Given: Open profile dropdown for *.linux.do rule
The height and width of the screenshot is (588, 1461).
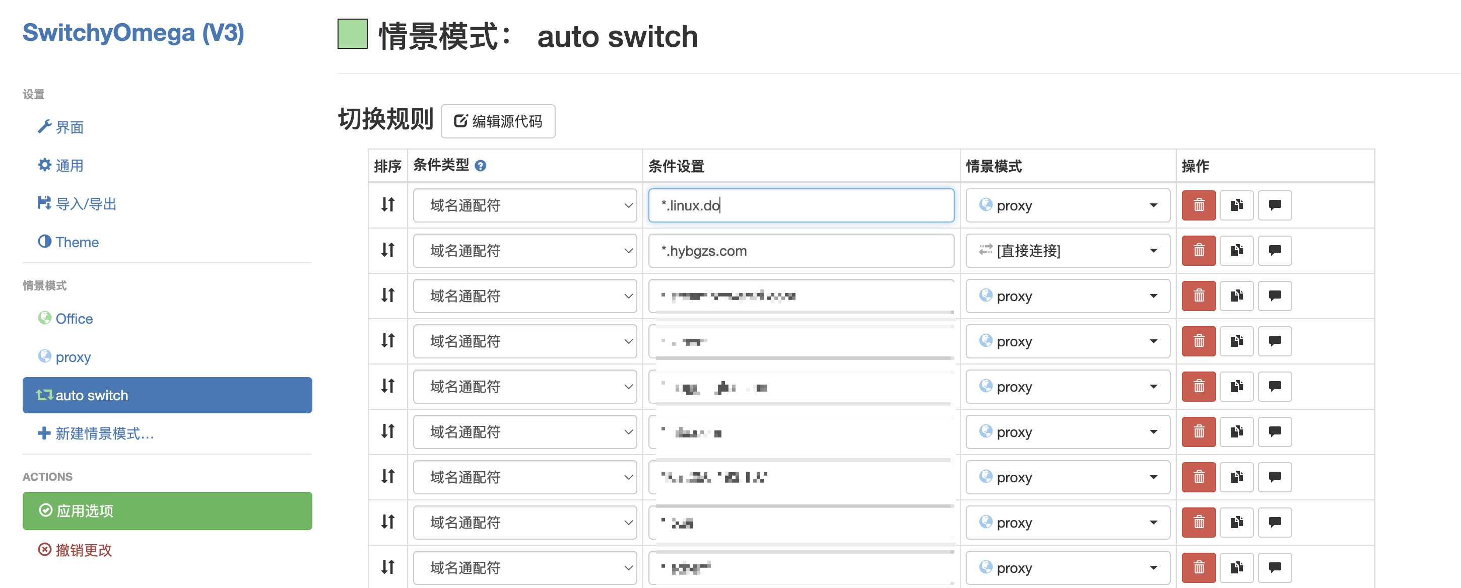Looking at the screenshot, I should pyautogui.click(x=1068, y=205).
